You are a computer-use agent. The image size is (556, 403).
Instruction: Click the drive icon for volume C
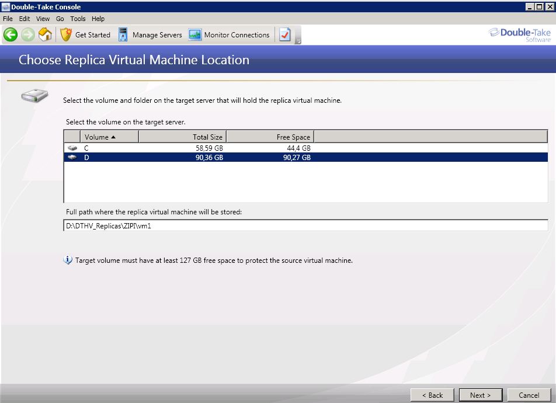tap(72, 148)
